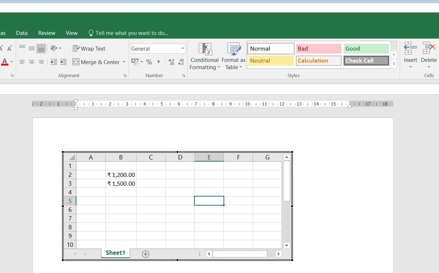Select column A header

pyautogui.click(x=91, y=157)
